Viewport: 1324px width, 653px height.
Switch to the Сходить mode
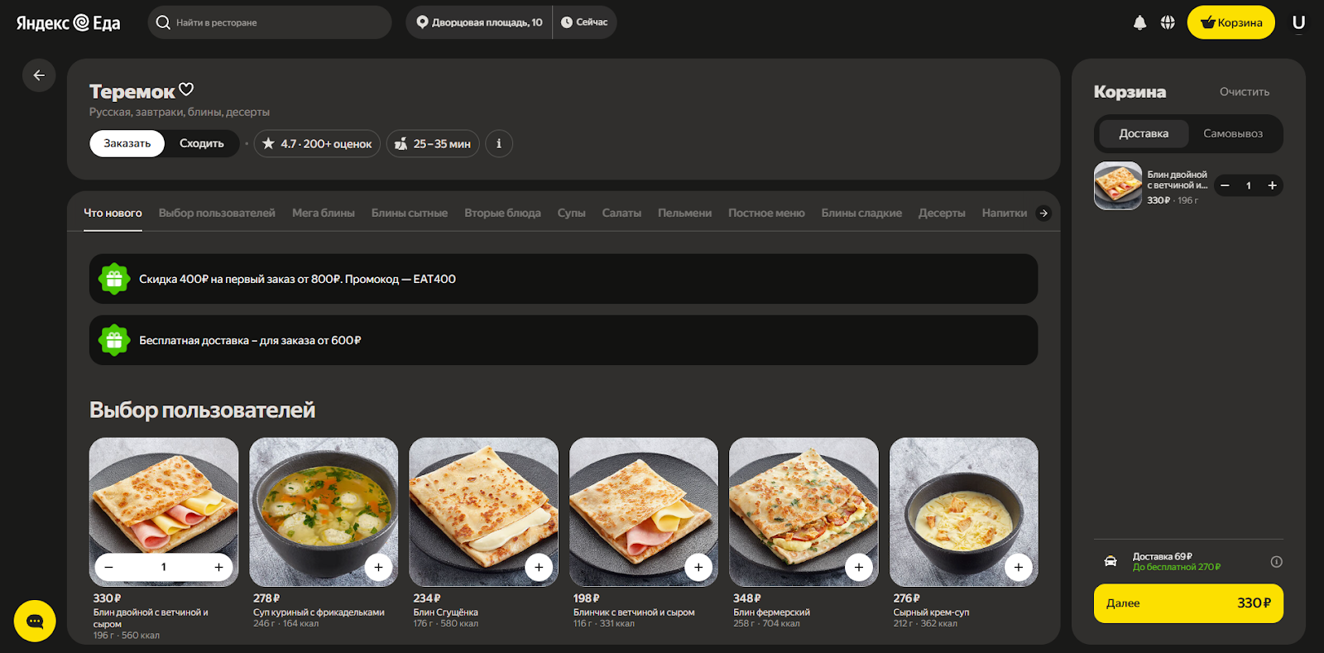(202, 143)
